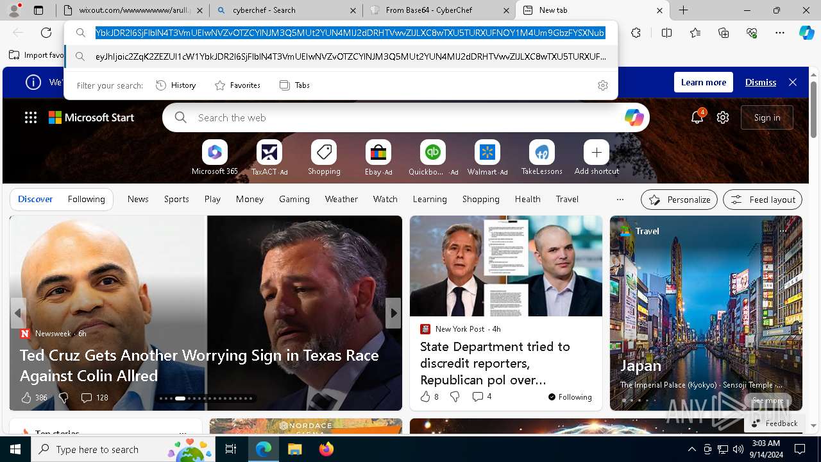Show hidden system tray icons
Viewport: 821px width, 462px height.
691,449
